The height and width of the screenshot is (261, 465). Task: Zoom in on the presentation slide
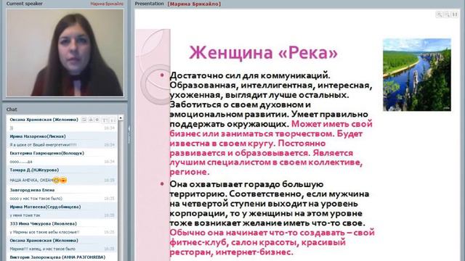pyautogui.click(x=439, y=14)
